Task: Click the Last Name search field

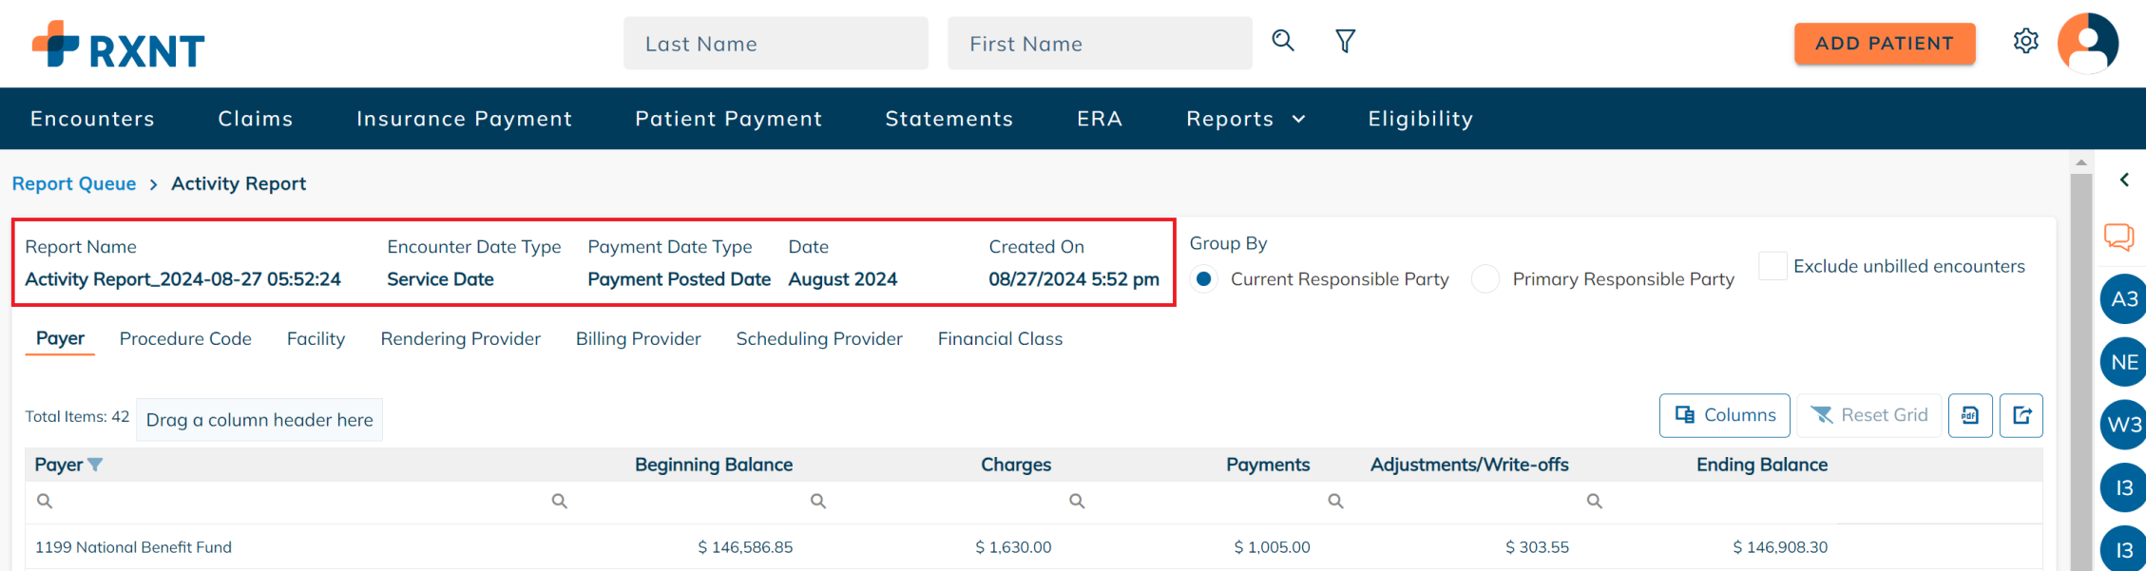Action: tap(776, 44)
